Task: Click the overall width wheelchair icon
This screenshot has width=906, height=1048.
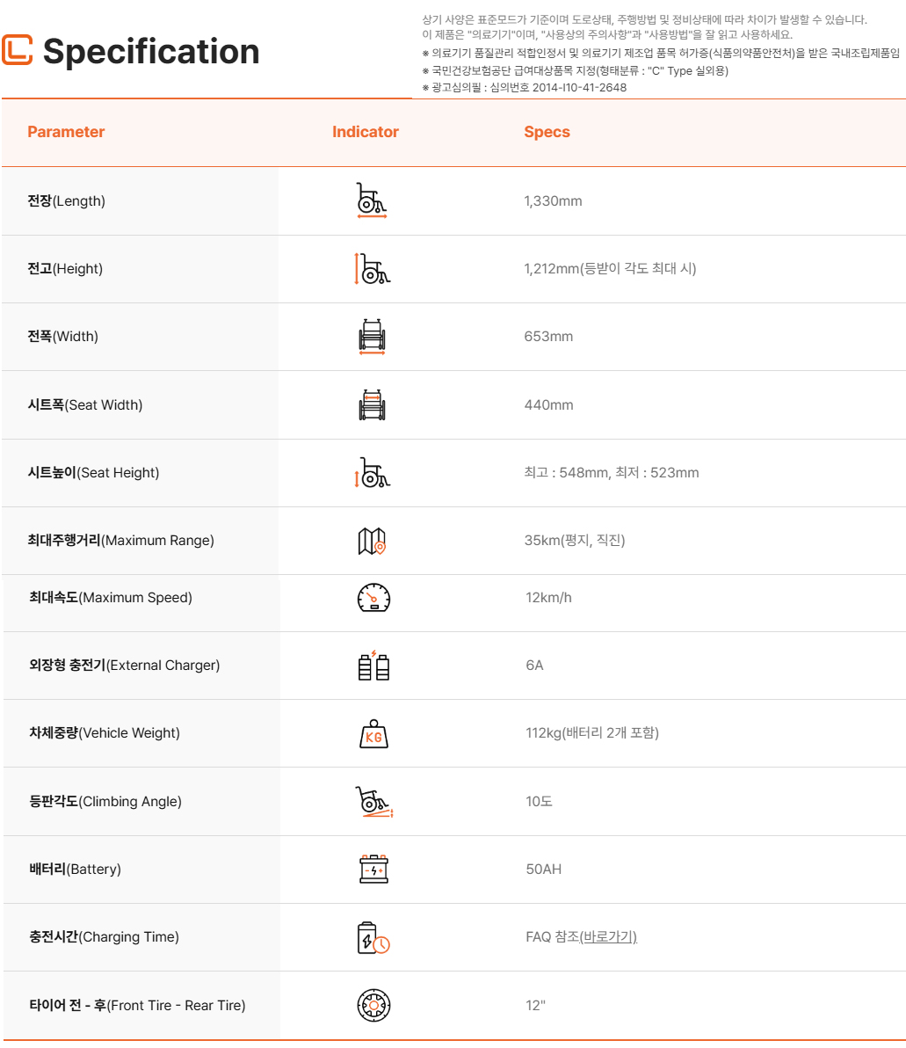Action: coord(372,337)
